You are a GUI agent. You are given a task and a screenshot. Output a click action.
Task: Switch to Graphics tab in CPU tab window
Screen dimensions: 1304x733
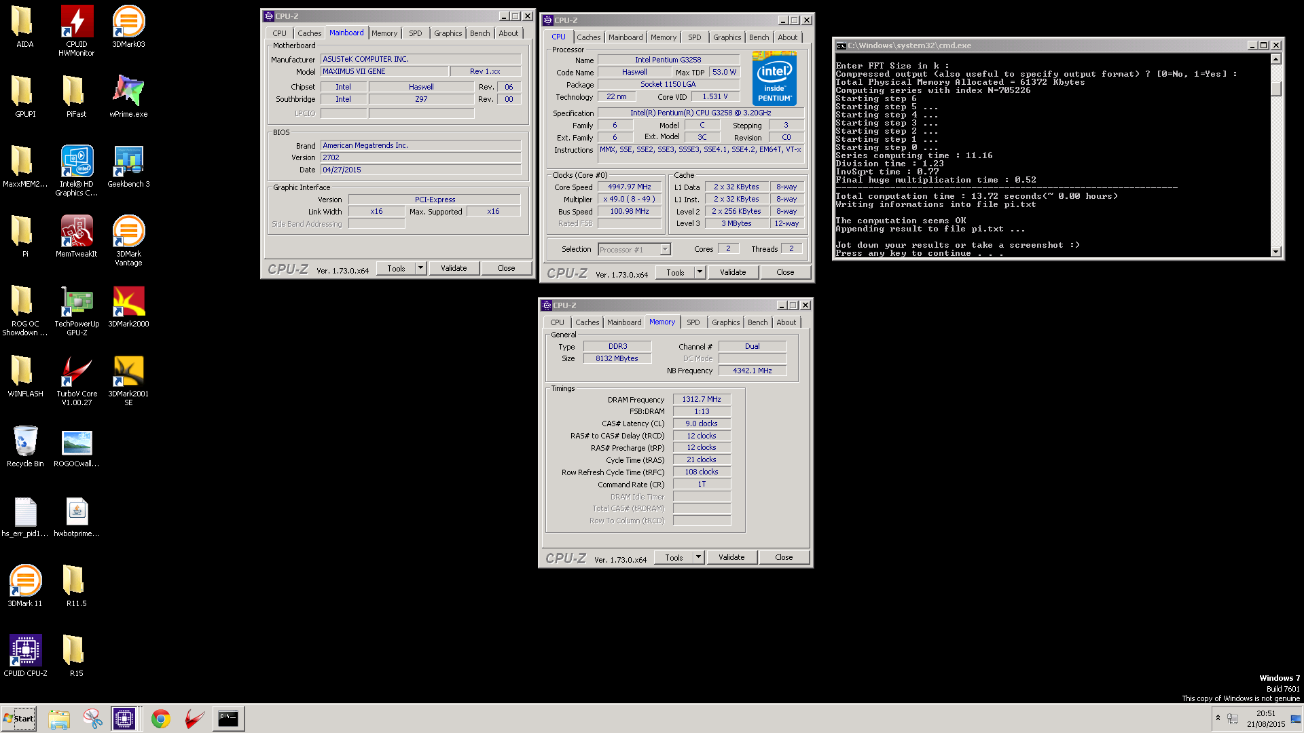pos(727,37)
